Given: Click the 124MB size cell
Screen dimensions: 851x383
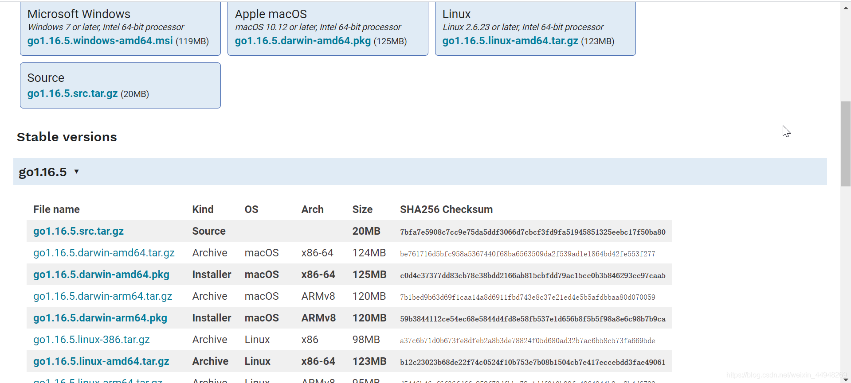Looking at the screenshot, I should [369, 253].
